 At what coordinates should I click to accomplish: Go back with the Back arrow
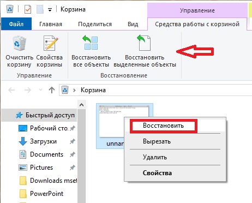click(x=11, y=90)
